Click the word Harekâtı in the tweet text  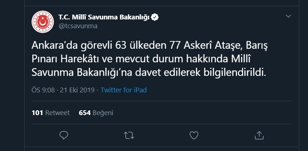pyautogui.click(x=81, y=59)
